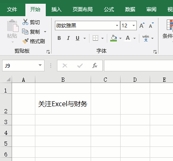This screenshot has height=161, width=173.
Task: Select column A header
Action: click(x=24, y=80)
